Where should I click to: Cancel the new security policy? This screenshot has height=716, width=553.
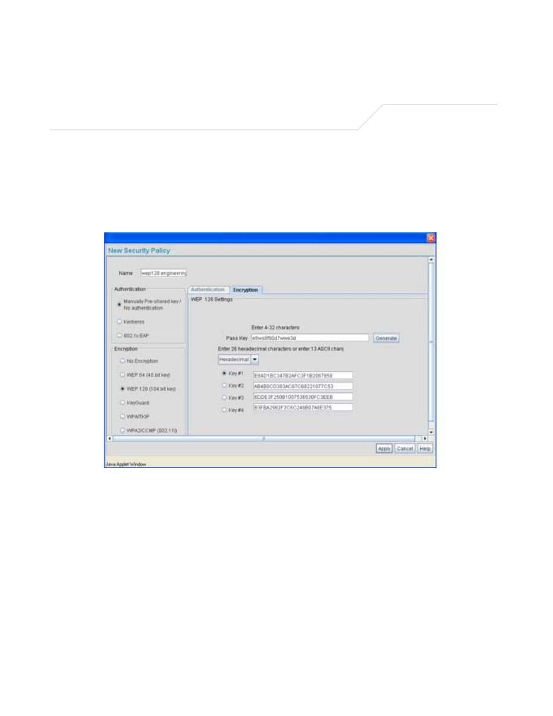point(405,449)
